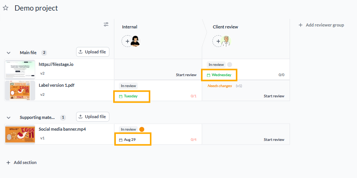Image resolution: width=357 pixels, height=178 pixels.
Task: Upload file to Supporting materials section
Action: tap(93, 117)
